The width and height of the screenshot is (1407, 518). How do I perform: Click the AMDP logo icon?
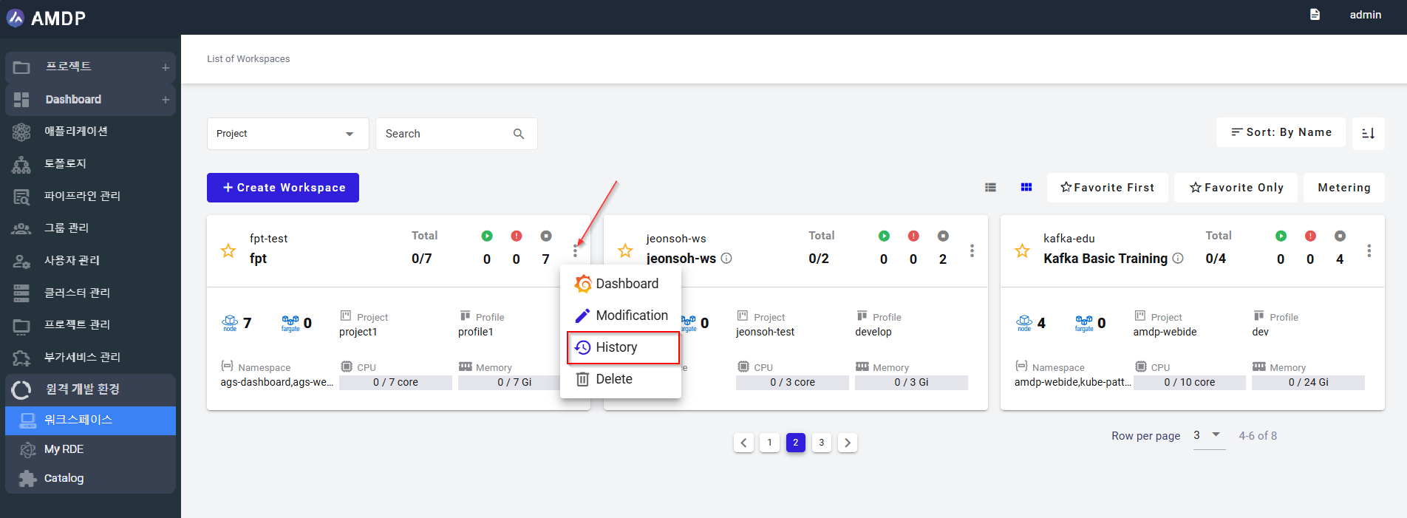16,18
